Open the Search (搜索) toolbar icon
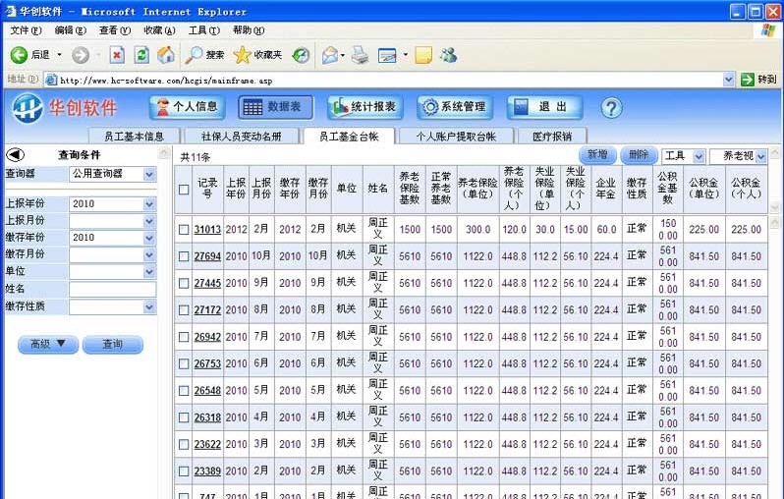Image resolution: width=784 pixels, height=499 pixels. click(x=193, y=54)
